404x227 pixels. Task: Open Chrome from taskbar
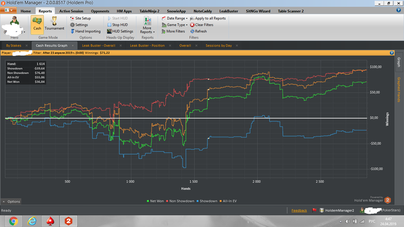pyautogui.click(x=13, y=221)
